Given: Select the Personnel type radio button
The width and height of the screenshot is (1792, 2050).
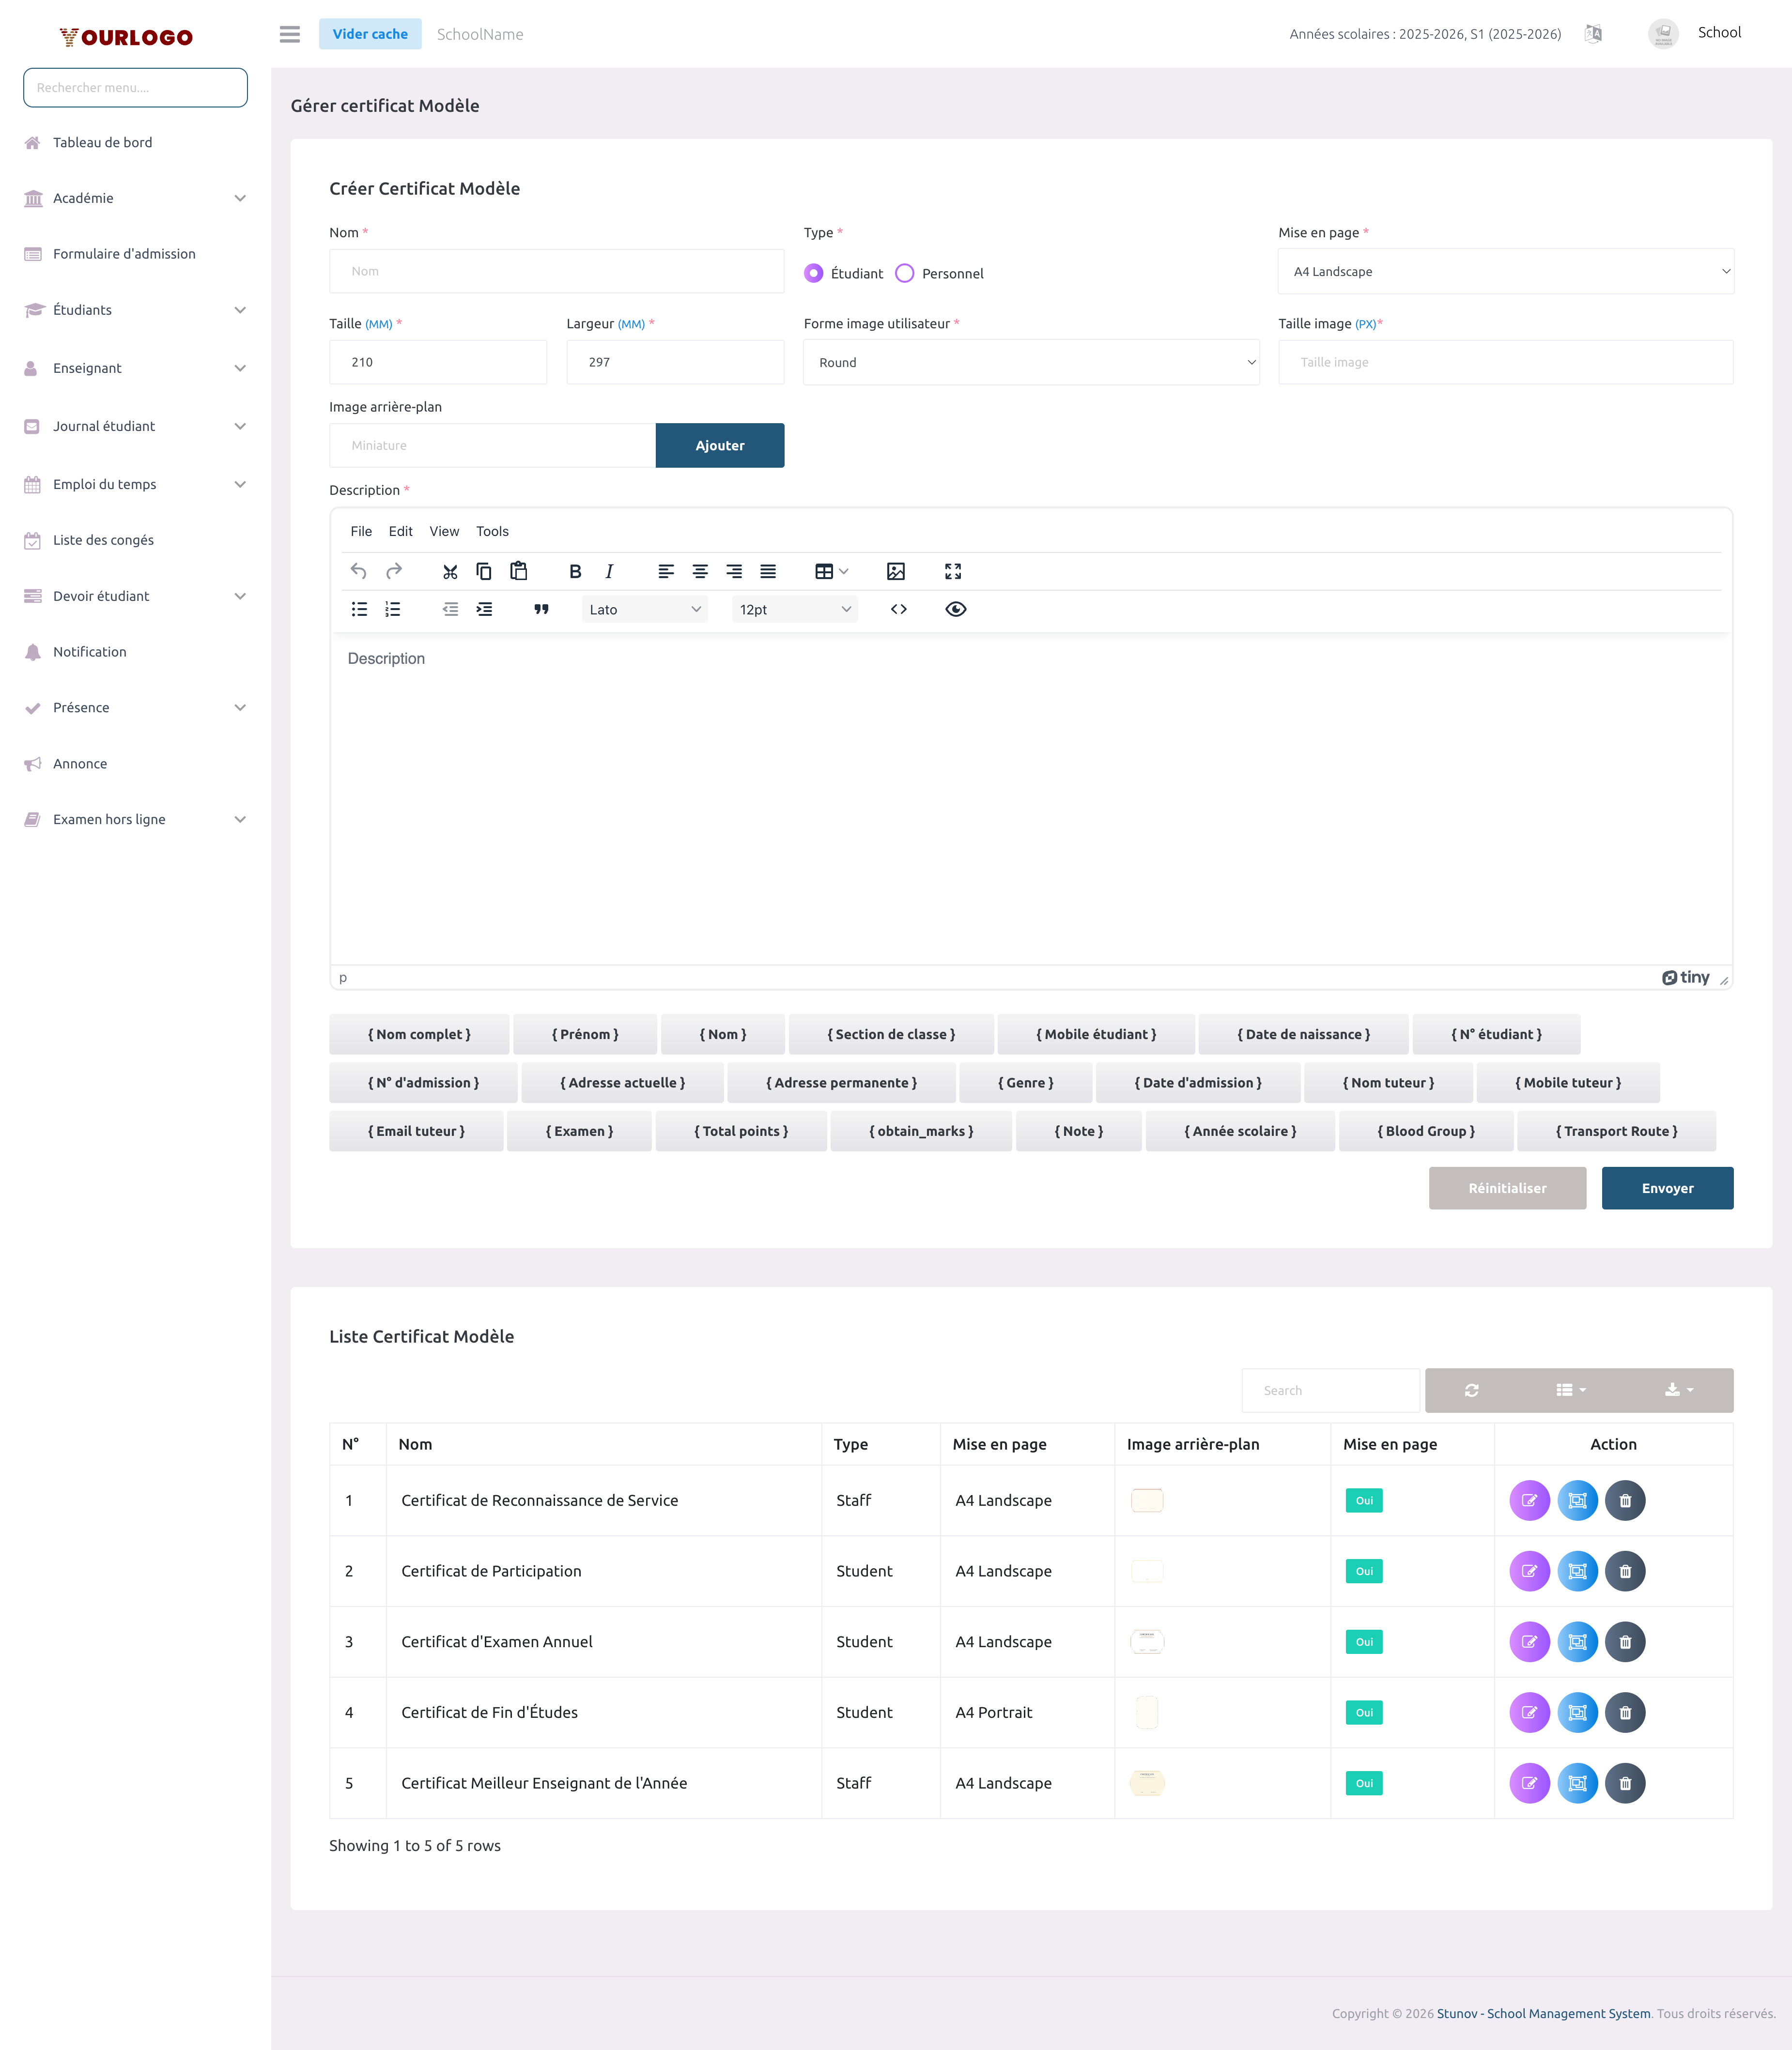Looking at the screenshot, I should click(x=905, y=272).
